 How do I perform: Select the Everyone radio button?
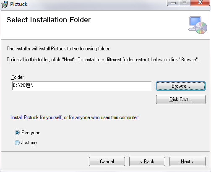(17, 133)
